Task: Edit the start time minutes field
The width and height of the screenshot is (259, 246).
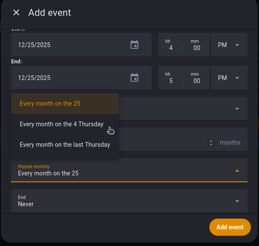Action: point(196,48)
